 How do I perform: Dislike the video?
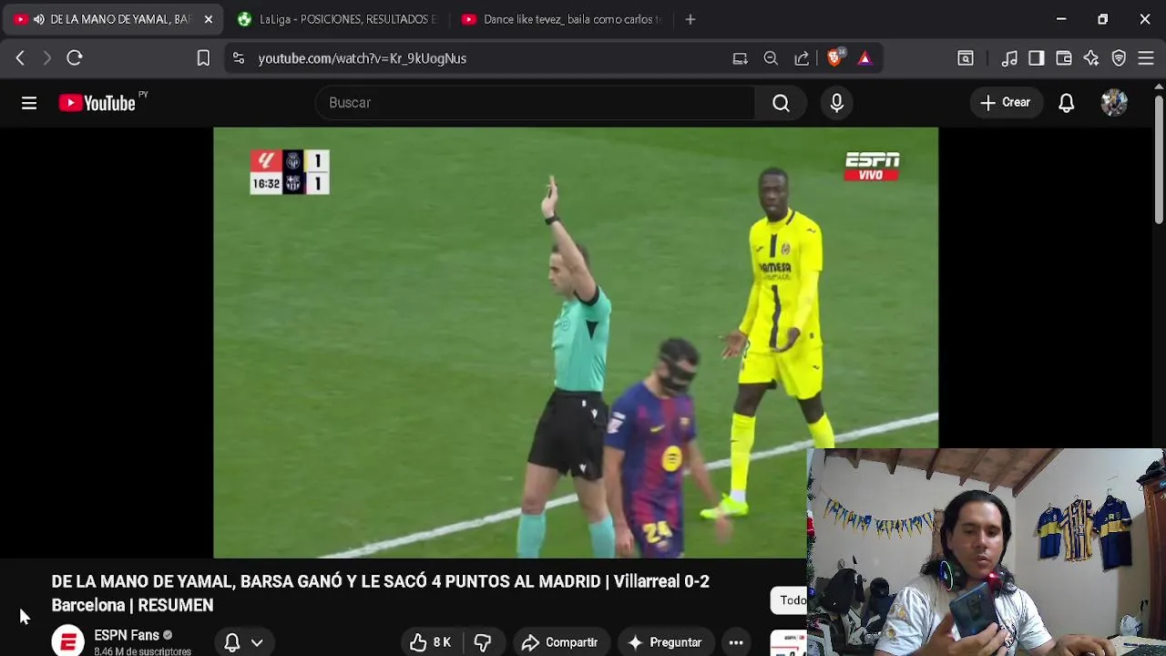click(x=483, y=642)
